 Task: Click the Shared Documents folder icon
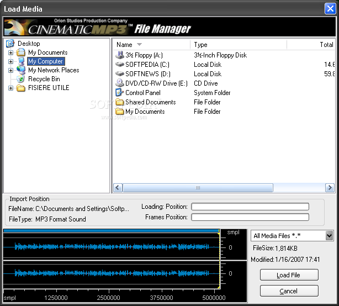(120, 102)
